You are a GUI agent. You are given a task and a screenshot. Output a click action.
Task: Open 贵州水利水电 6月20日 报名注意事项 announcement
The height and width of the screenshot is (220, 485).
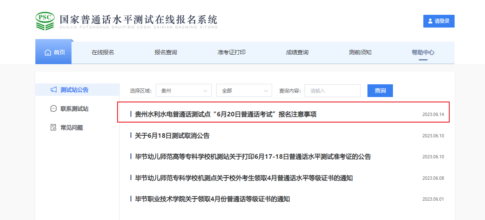click(226, 114)
